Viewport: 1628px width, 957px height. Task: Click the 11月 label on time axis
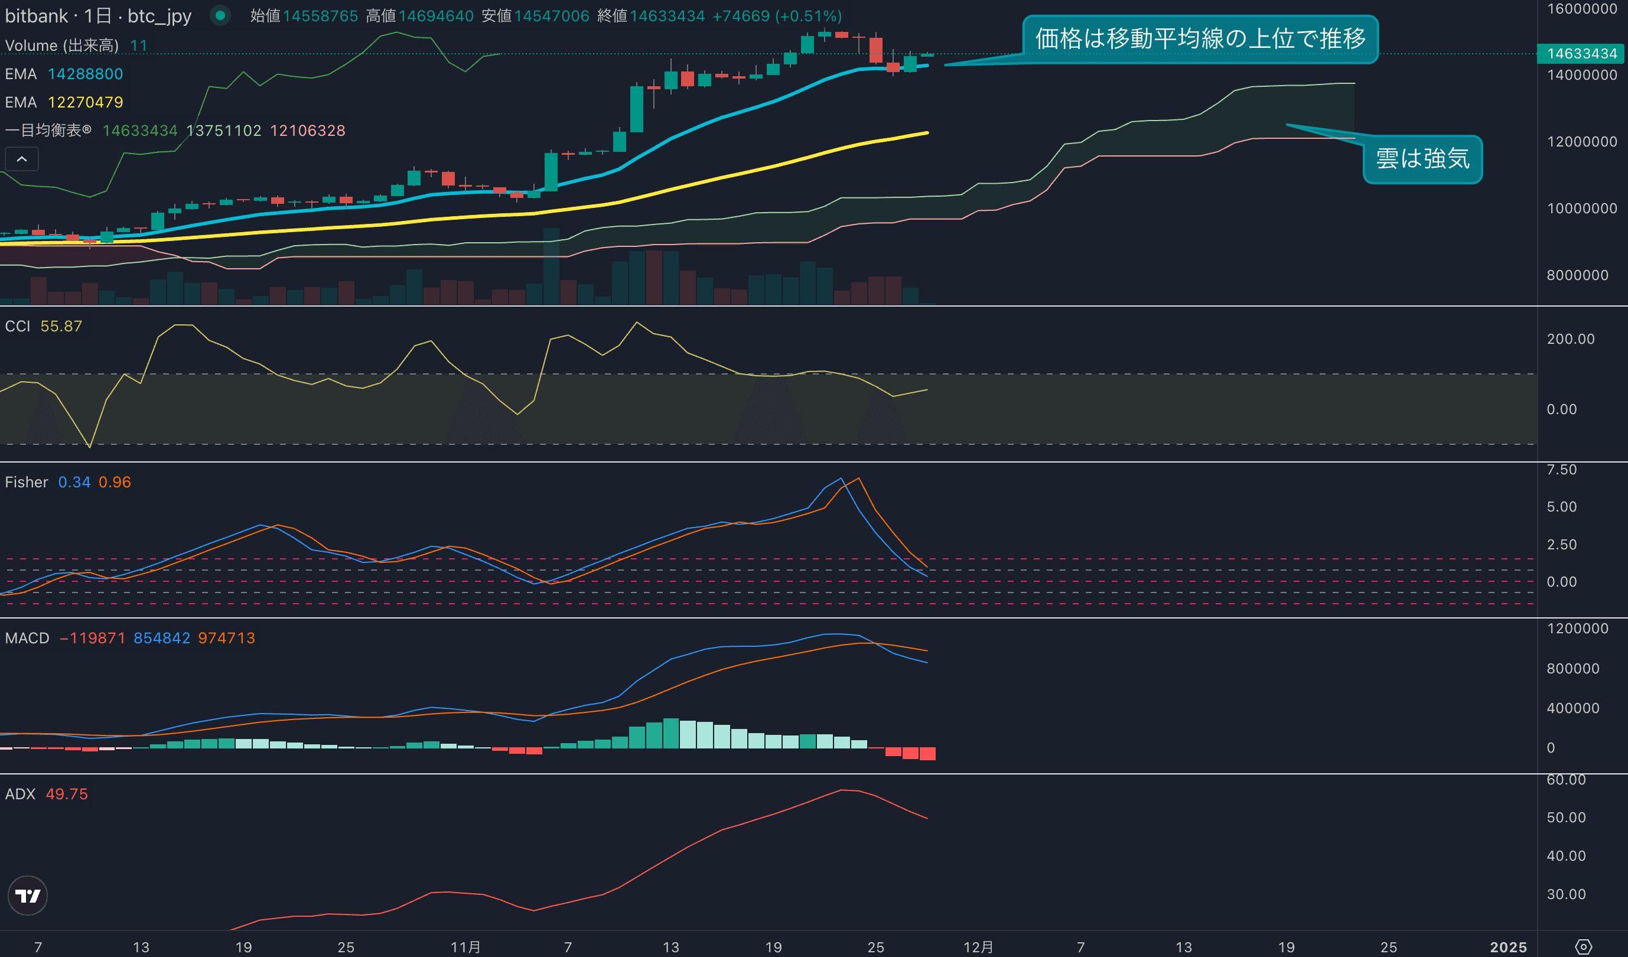465,948
